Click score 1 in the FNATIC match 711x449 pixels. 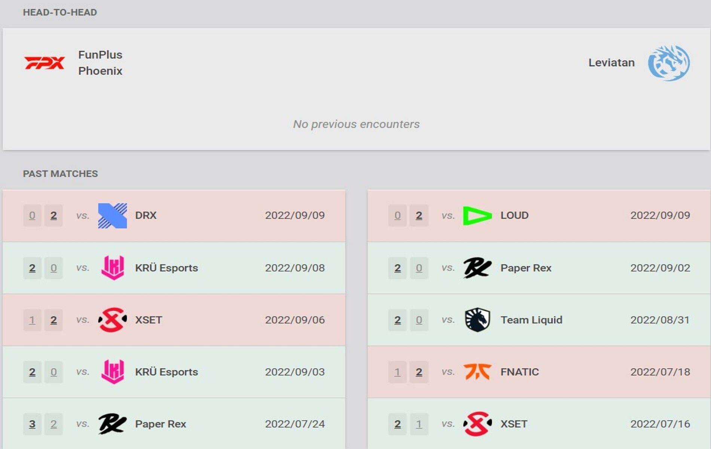click(397, 372)
